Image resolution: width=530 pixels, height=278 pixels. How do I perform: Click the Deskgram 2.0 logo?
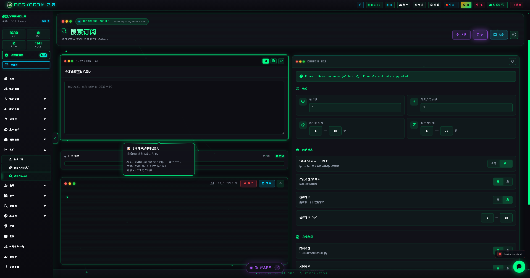31,5
